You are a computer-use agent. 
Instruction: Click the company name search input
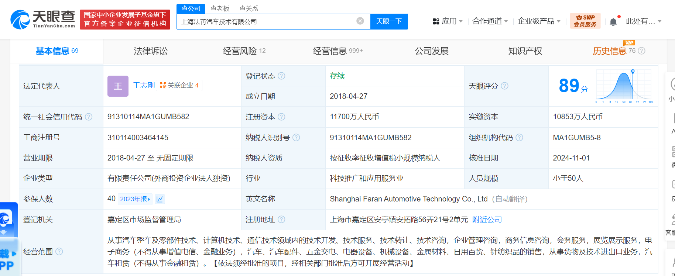pyautogui.click(x=266, y=22)
